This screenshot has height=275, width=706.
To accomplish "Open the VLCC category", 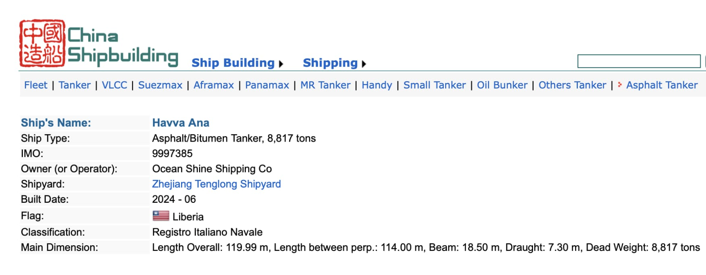I will (115, 85).
